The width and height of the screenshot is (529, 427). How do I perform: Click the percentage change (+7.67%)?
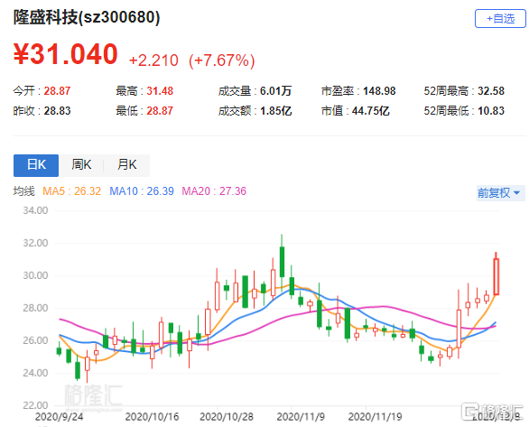click(x=222, y=61)
